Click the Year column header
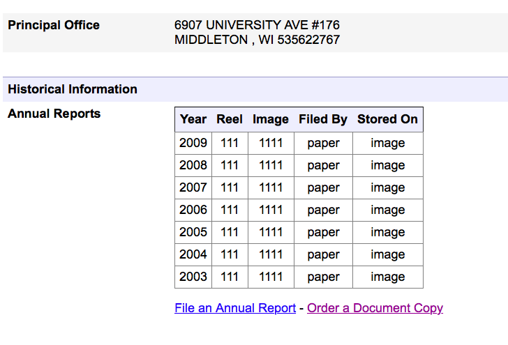508x345 pixels. point(193,119)
